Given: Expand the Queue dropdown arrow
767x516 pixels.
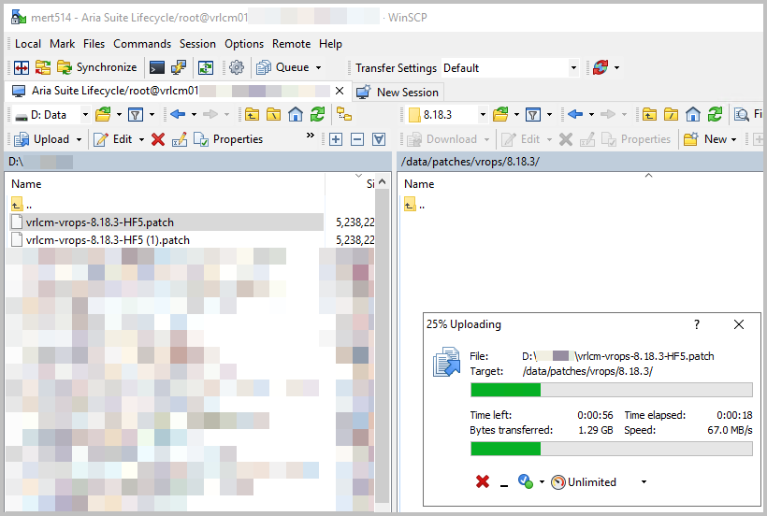Looking at the screenshot, I should (318, 67).
